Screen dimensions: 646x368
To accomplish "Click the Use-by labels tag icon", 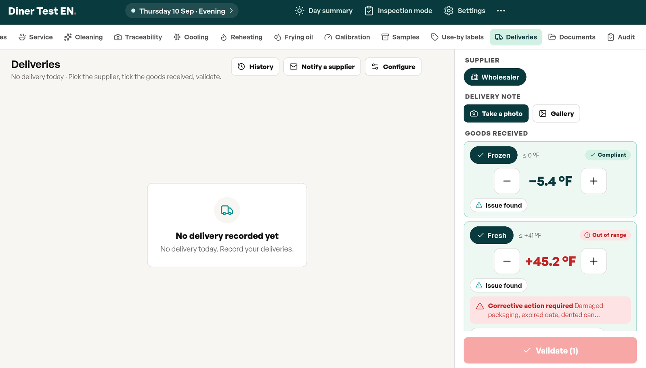I will point(434,37).
